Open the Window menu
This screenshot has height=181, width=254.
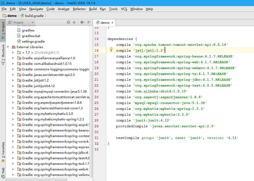(x=136, y=9)
